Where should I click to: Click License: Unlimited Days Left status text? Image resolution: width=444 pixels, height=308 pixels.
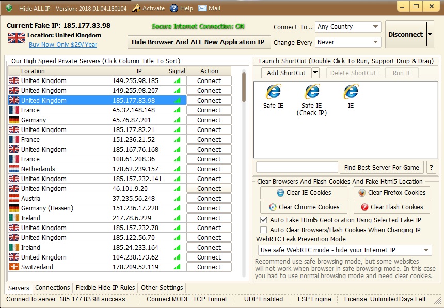coord(385,299)
